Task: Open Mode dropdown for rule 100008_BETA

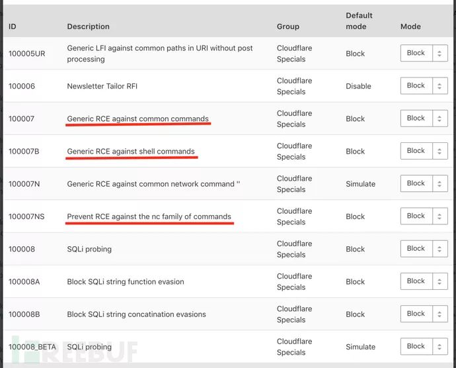Action: (424, 346)
